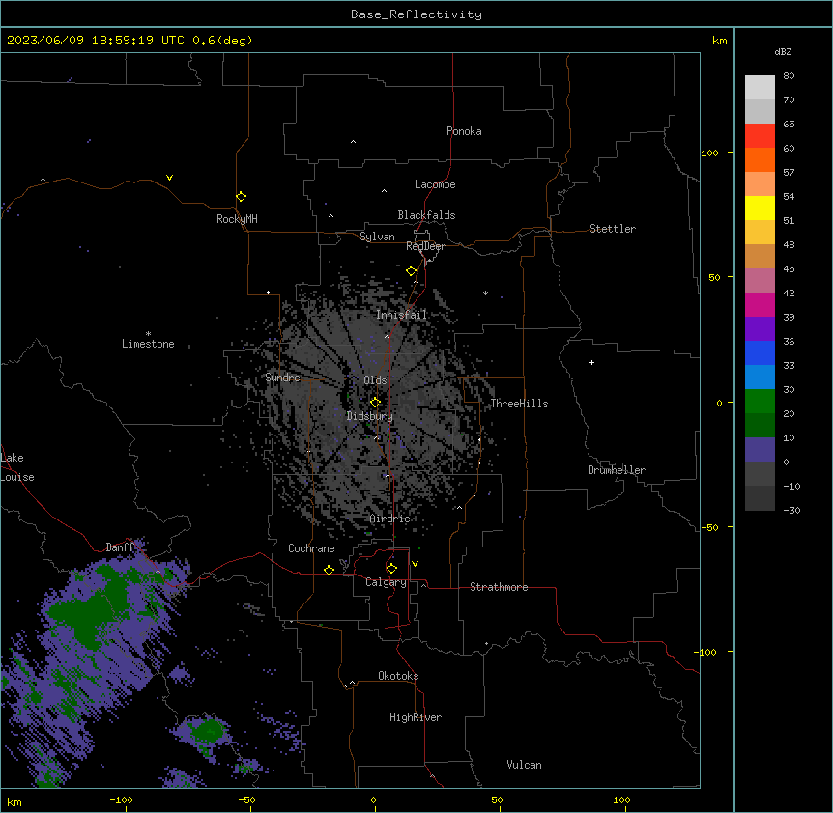Select the yellow diamond marker south of RedDeer
The image size is (833, 813).
click(412, 271)
